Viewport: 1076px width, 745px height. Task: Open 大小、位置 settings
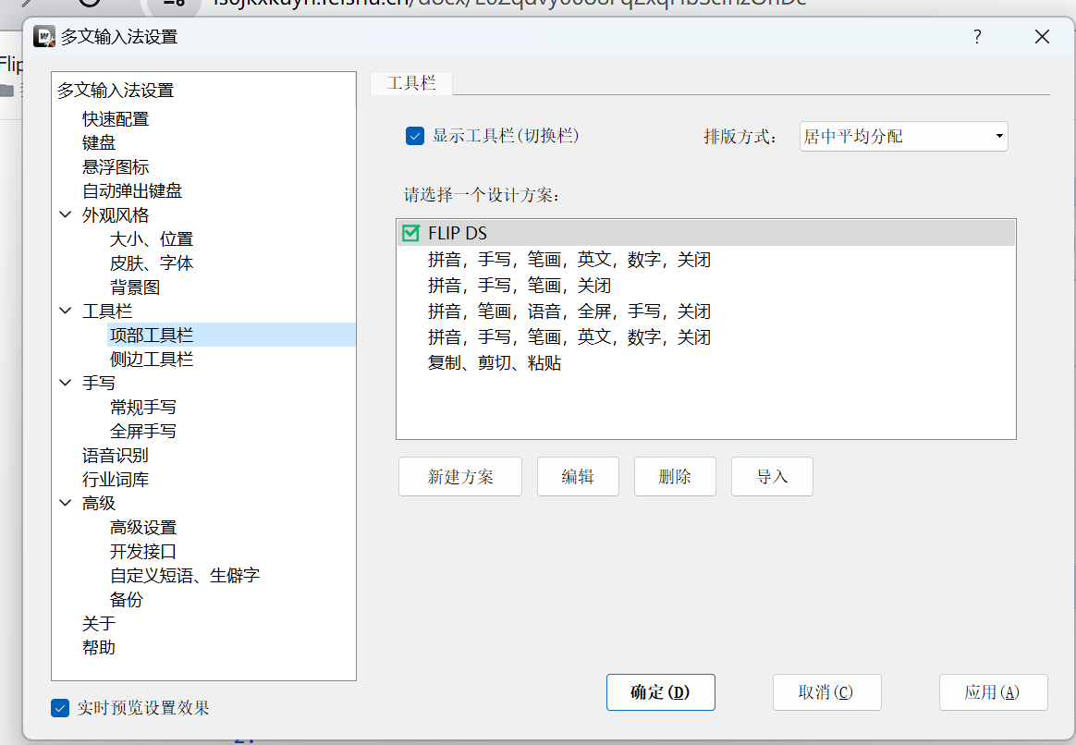151,239
